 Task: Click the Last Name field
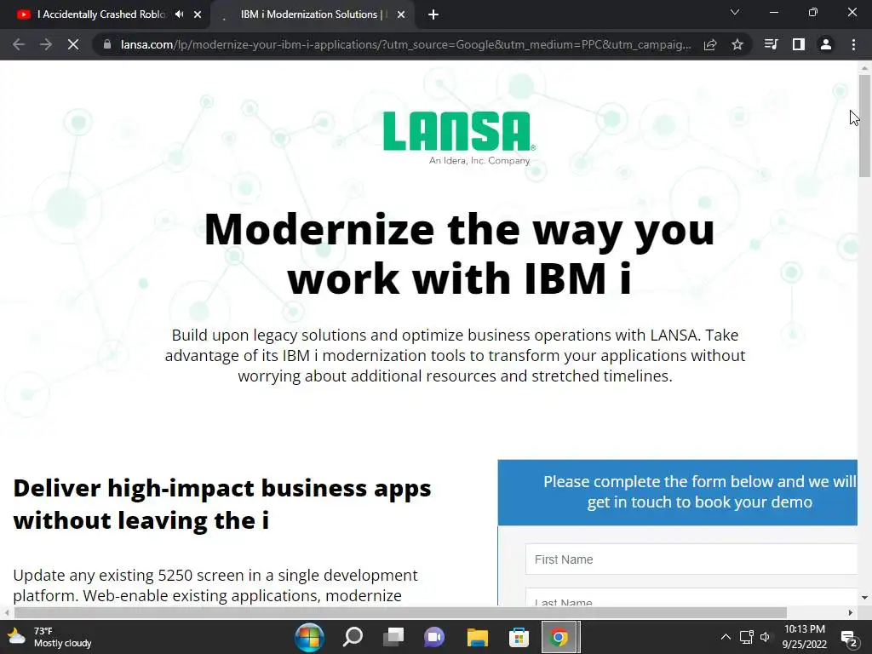coord(691,597)
